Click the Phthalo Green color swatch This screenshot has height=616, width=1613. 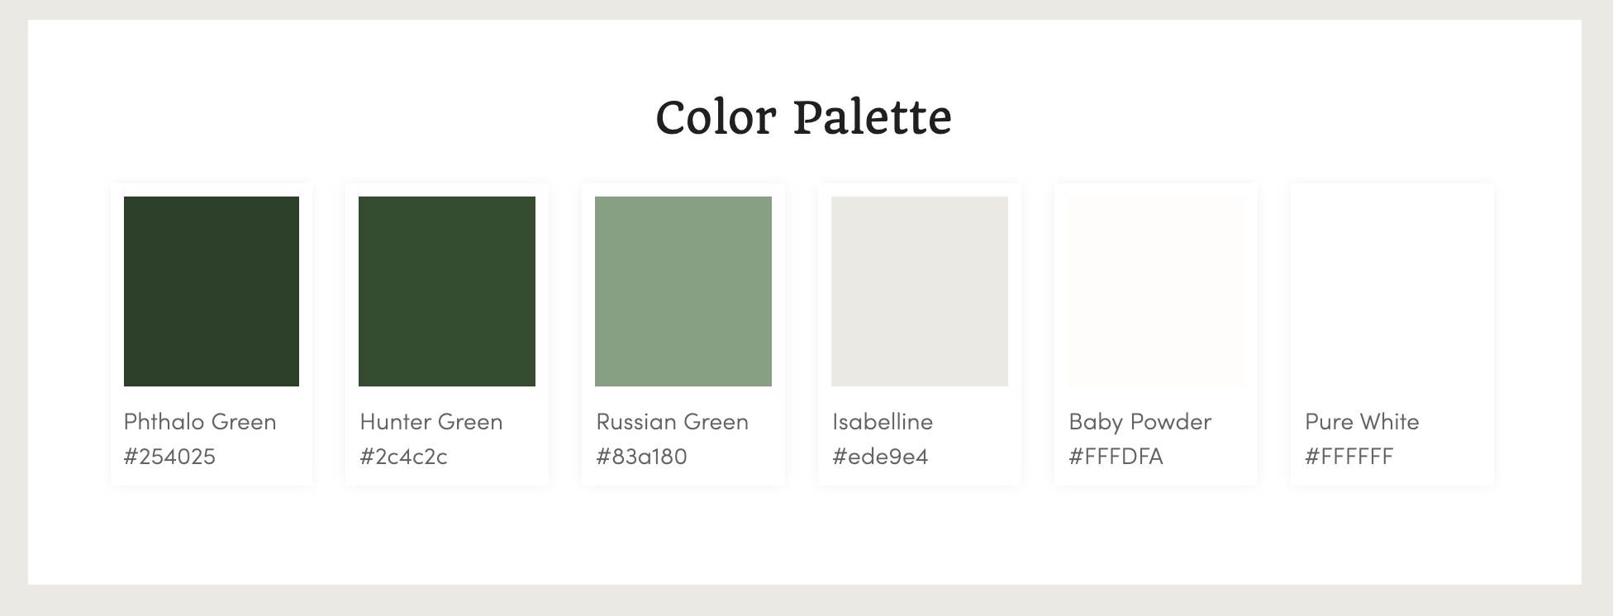point(212,291)
